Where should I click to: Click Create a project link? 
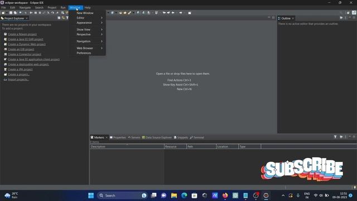(x=18, y=74)
